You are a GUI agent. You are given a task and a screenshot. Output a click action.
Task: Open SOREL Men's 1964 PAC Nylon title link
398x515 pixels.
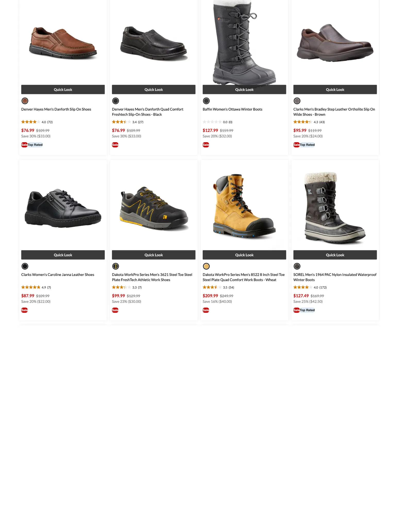(x=335, y=277)
